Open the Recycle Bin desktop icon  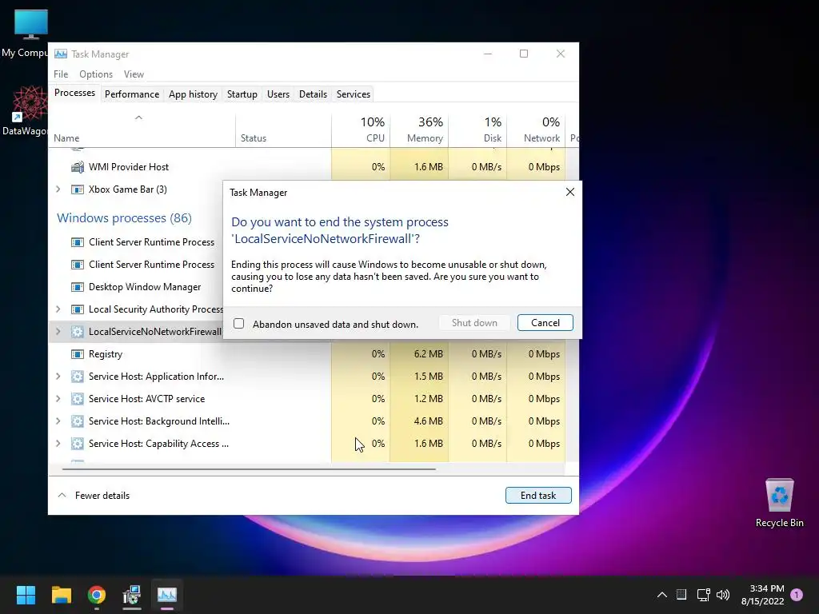779,502
